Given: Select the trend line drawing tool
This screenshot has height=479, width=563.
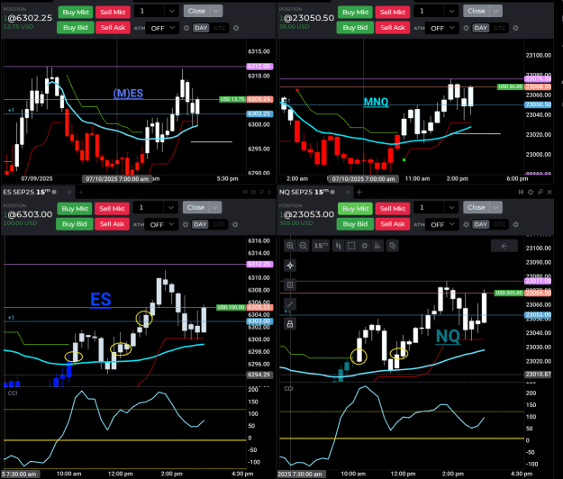Looking at the screenshot, I should tap(290, 304).
